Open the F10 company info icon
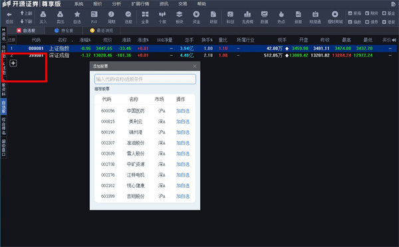 click(x=94, y=15)
